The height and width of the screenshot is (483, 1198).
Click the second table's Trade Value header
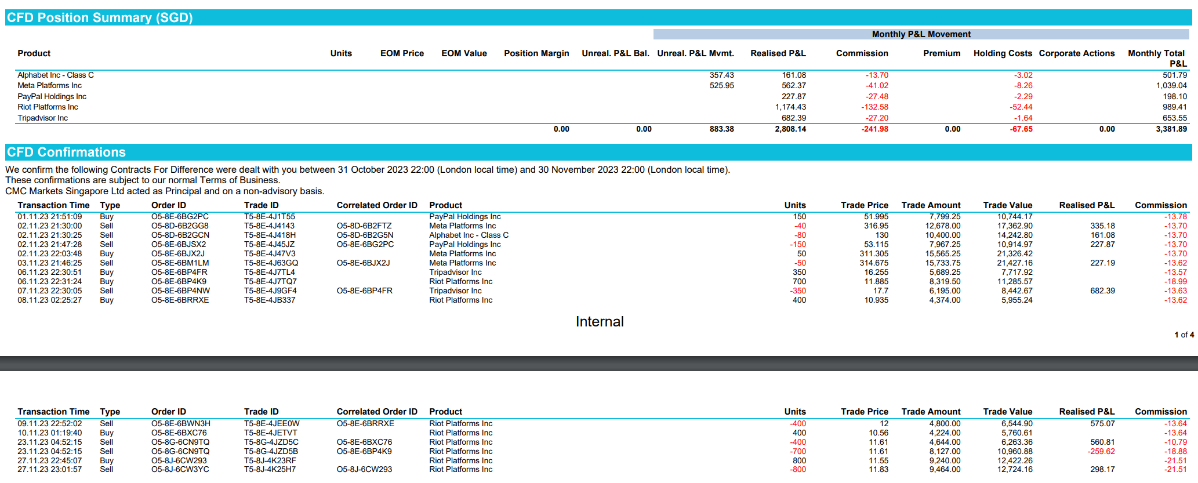1008,412
